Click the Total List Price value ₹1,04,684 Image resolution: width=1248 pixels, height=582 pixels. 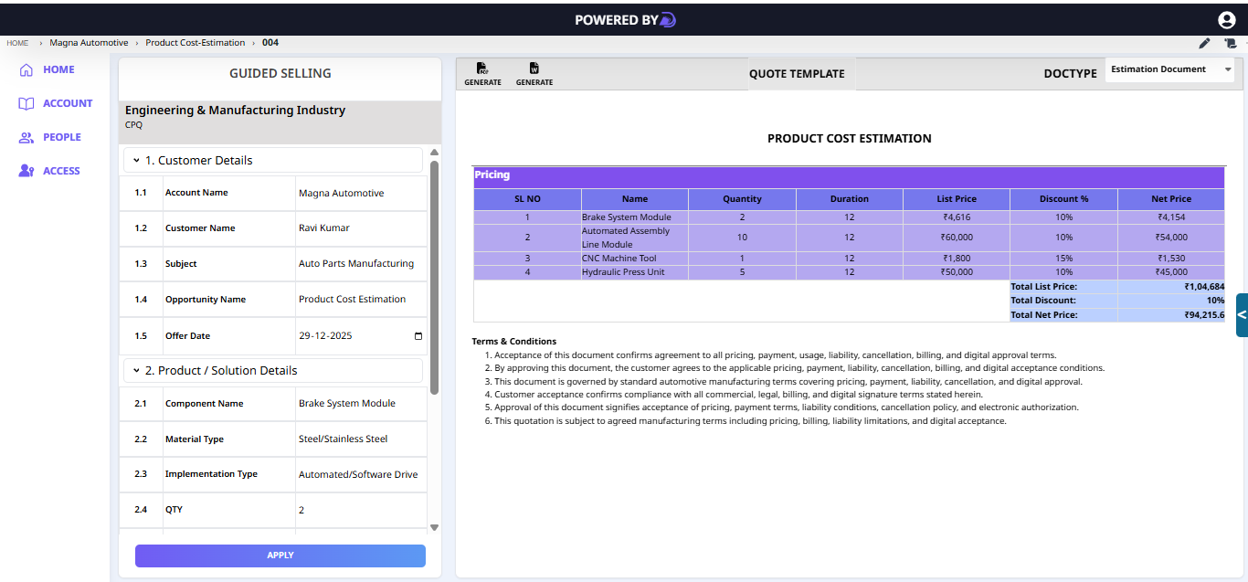tap(1204, 287)
